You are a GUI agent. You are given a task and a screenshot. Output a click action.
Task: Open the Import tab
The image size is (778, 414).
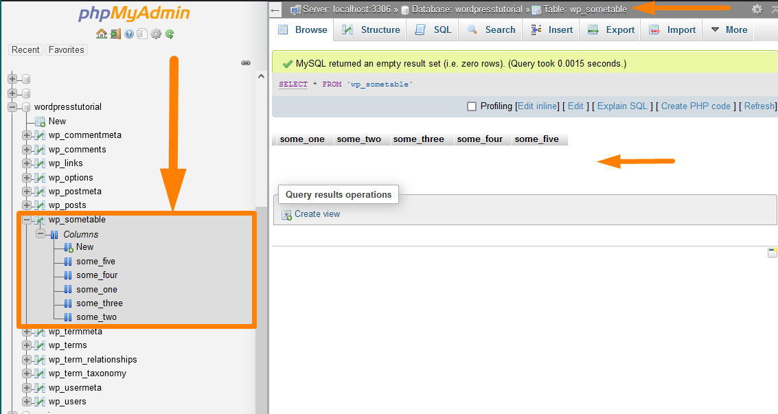(x=672, y=30)
